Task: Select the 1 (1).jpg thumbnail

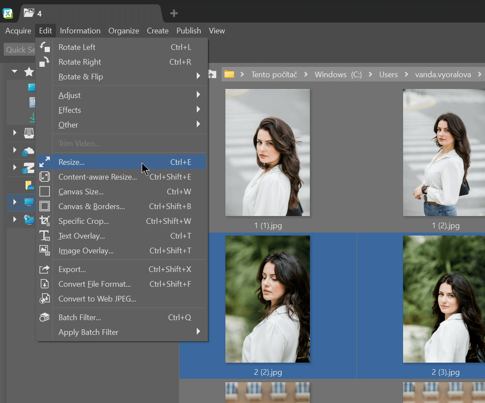Action: [267, 153]
